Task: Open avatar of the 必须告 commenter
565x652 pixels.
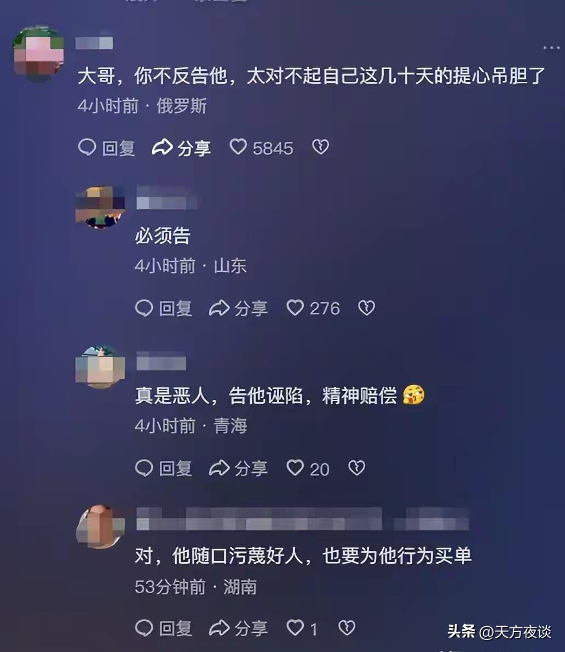Action: point(100,207)
